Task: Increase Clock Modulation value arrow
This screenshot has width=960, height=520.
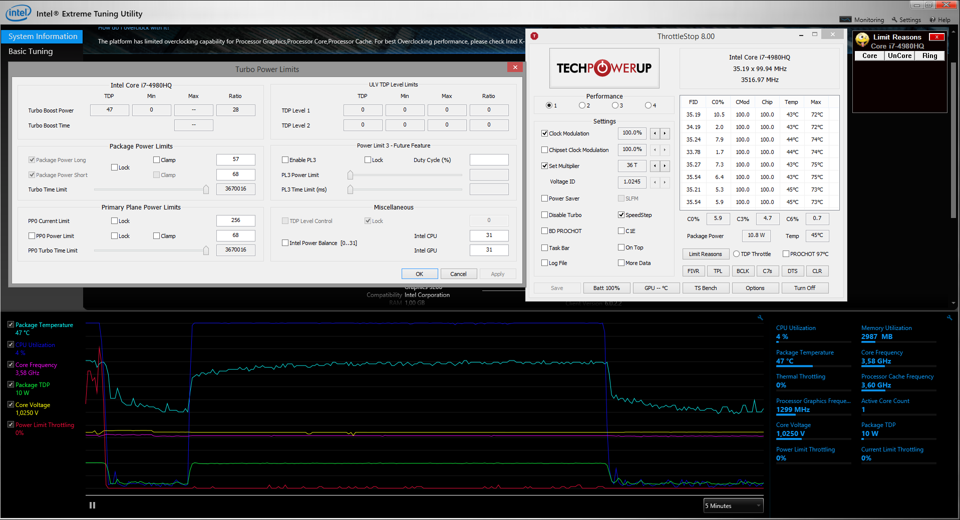Action: pos(665,133)
